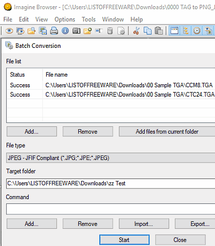Click Add button under File list
Screen dimensions: 215x246
(32, 132)
